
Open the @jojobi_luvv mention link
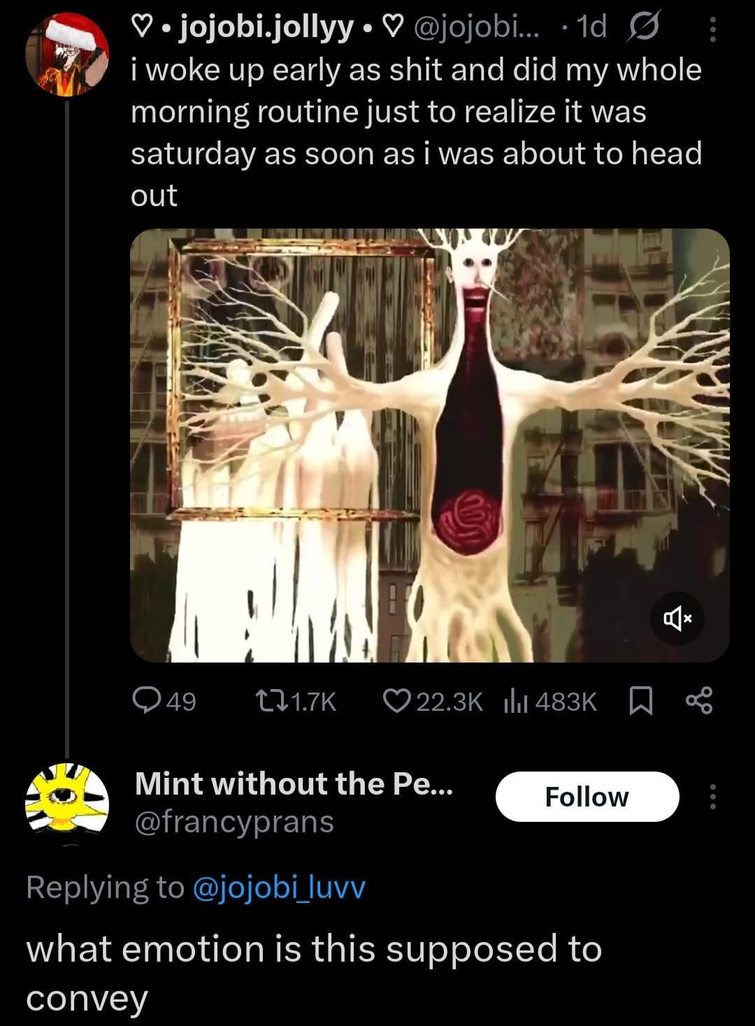coord(278,888)
